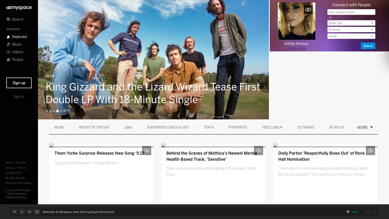Click connect icon on Thom Yorke card

tap(147, 151)
